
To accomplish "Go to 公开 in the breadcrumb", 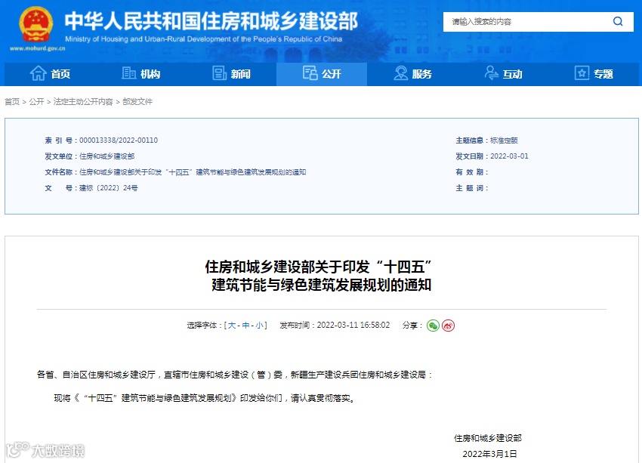I will pyautogui.click(x=36, y=101).
